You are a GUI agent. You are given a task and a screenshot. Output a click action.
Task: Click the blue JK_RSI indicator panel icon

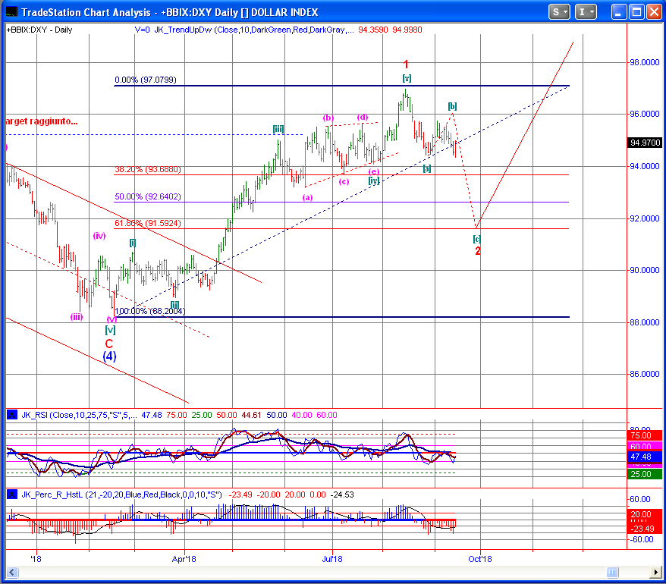coord(11,414)
